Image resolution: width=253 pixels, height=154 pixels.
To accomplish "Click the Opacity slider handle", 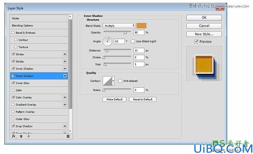I will (x=125, y=33).
